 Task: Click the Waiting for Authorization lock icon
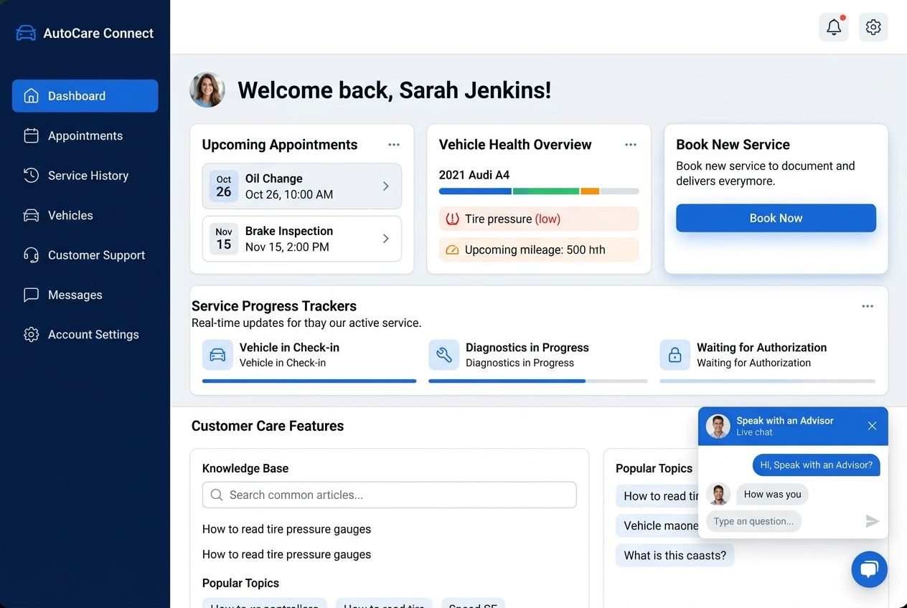[x=675, y=355]
